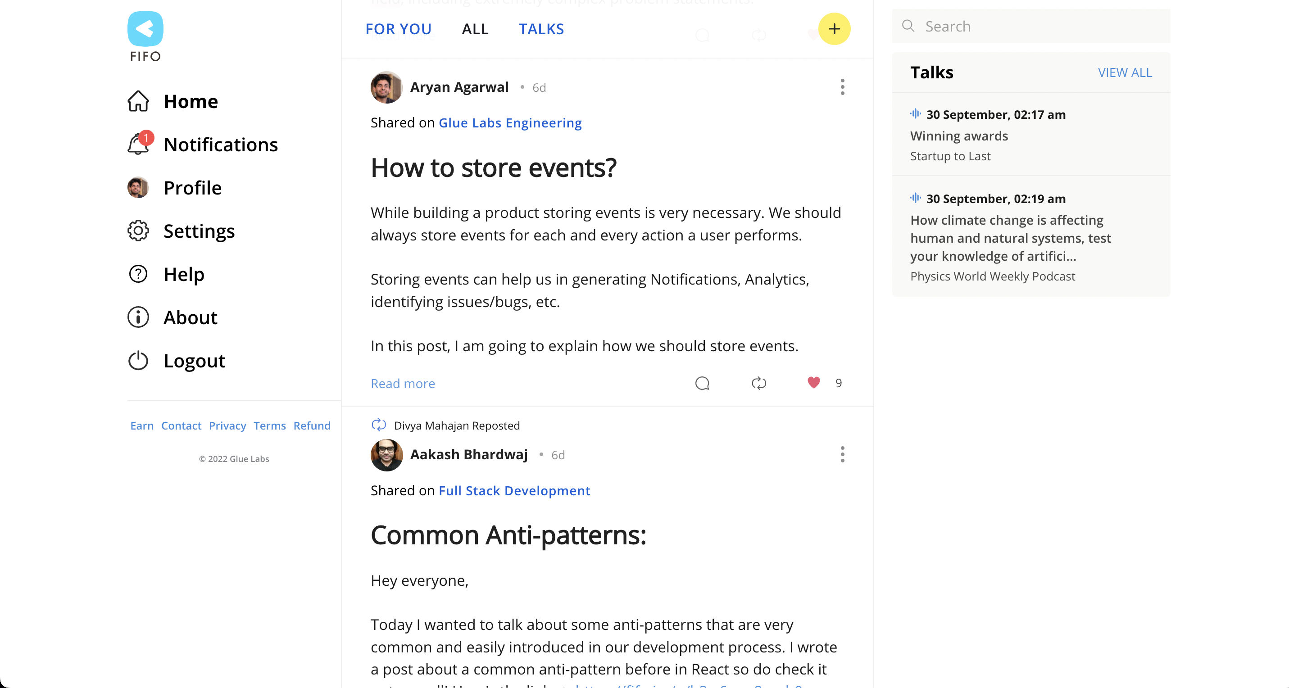Click the like count 9
The height and width of the screenshot is (688, 1289).
coord(839,383)
